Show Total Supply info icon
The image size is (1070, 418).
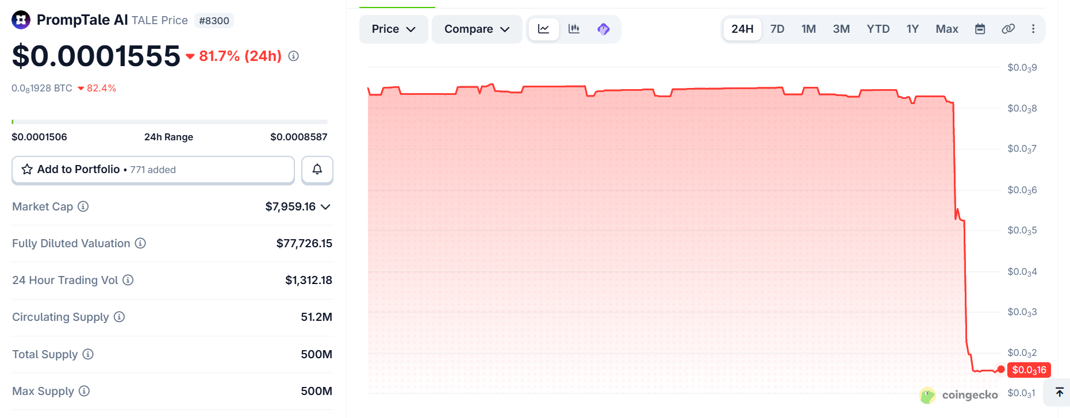88,354
